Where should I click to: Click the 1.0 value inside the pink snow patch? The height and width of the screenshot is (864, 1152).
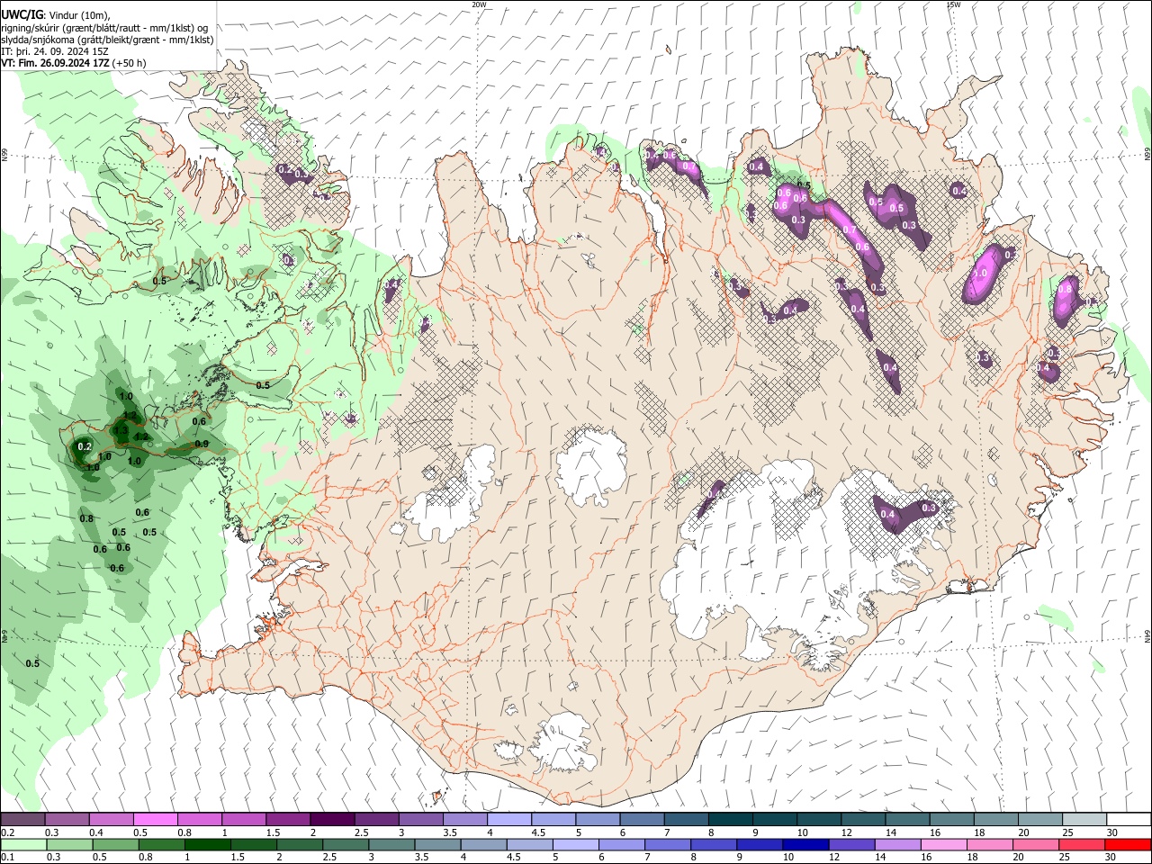pos(980,274)
